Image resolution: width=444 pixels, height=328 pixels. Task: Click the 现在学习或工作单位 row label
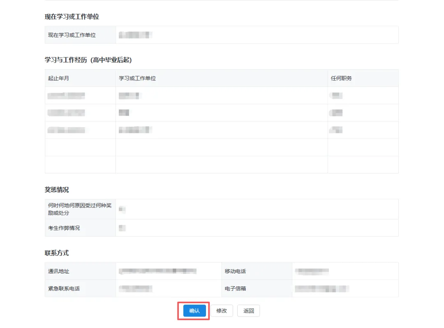[72, 35]
